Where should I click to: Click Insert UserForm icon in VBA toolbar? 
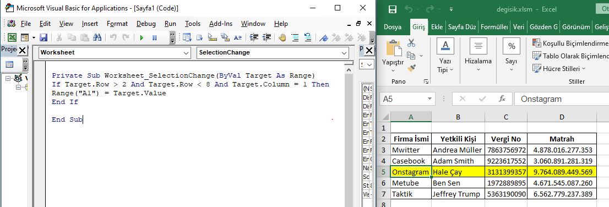pos(25,37)
